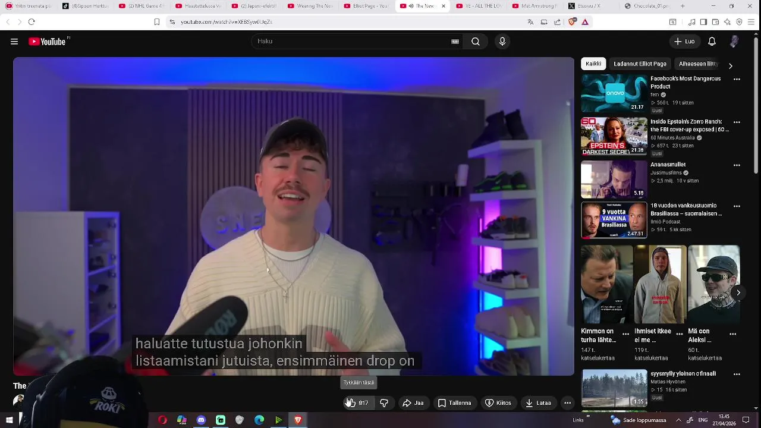Click the Kiitos thanks button
Screen dimensions: 761x428
point(498,403)
